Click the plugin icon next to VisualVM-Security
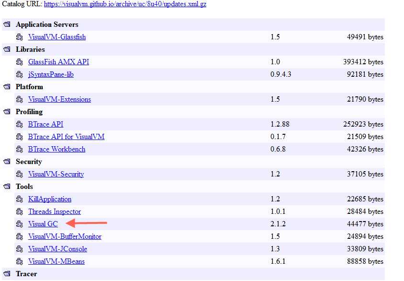Image resolution: width=404 pixels, height=281 pixels. (x=19, y=175)
